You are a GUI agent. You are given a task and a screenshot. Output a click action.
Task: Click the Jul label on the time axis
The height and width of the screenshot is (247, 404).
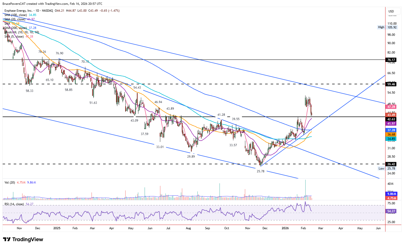(x=168, y=228)
